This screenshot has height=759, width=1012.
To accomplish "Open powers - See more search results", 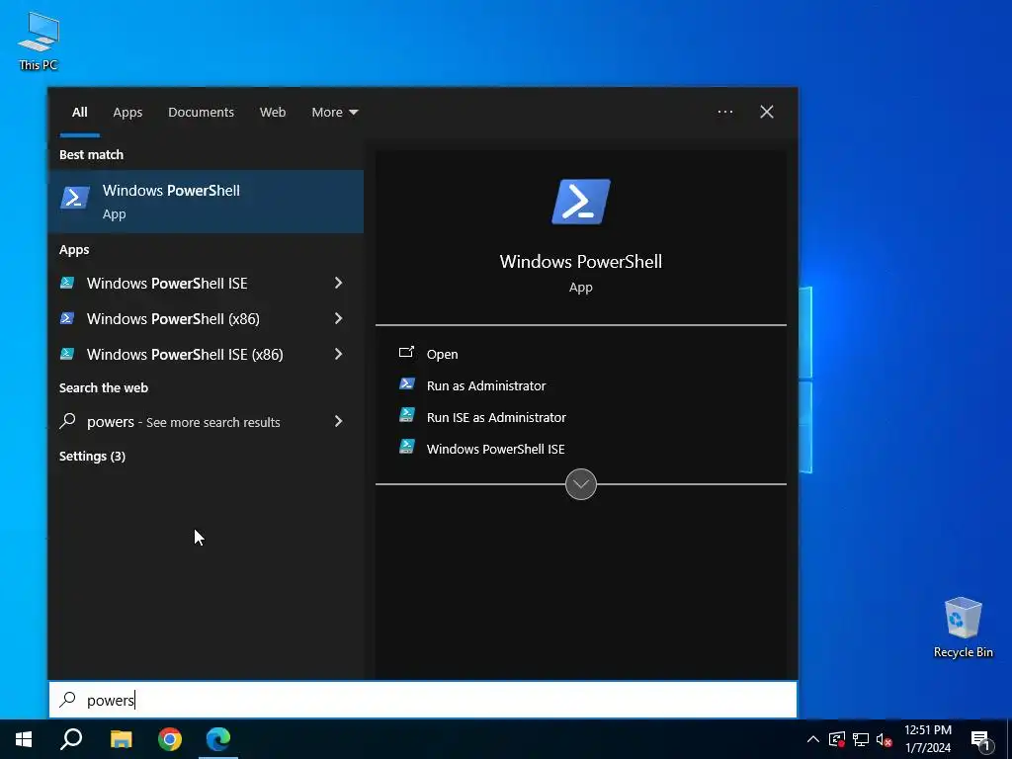I will point(183,422).
